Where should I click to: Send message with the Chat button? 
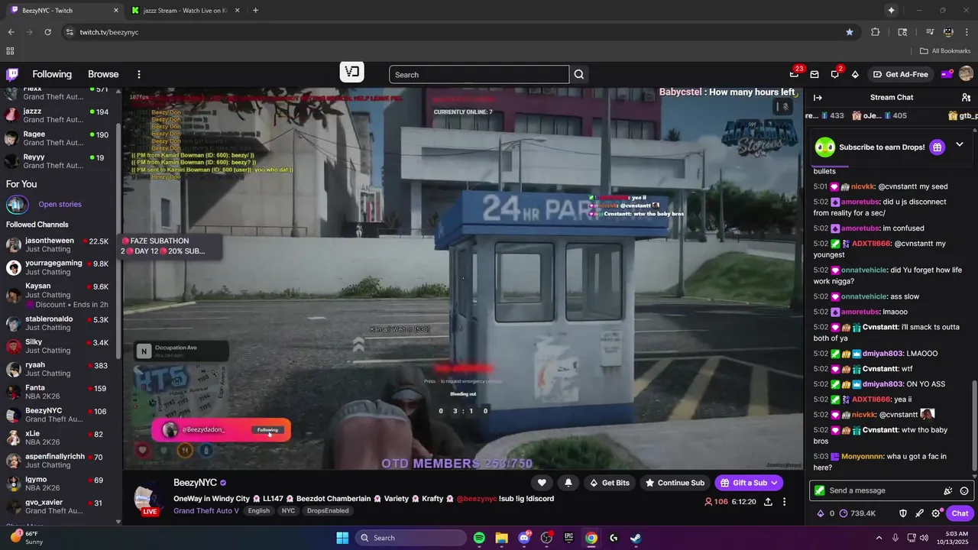pos(960,513)
